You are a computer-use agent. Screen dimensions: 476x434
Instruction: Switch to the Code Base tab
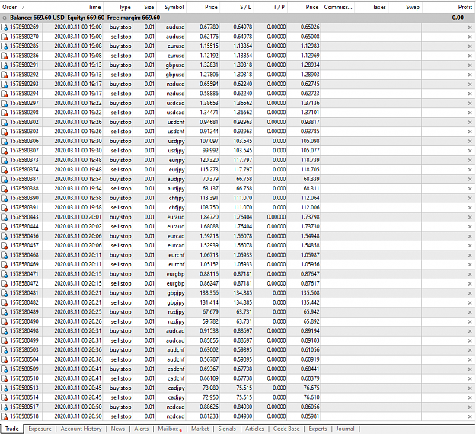coord(286,429)
